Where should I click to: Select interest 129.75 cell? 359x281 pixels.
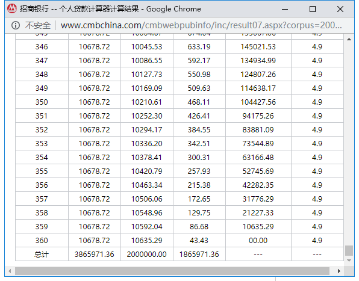point(199,212)
